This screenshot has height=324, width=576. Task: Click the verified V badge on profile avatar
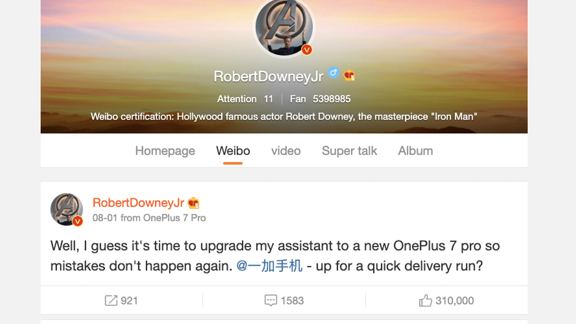[x=307, y=49]
